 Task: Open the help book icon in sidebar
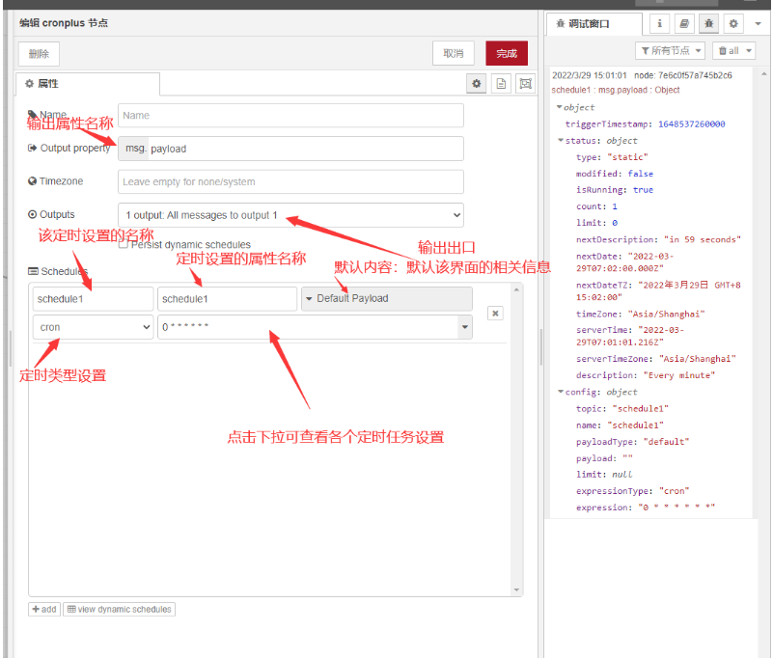(x=685, y=24)
